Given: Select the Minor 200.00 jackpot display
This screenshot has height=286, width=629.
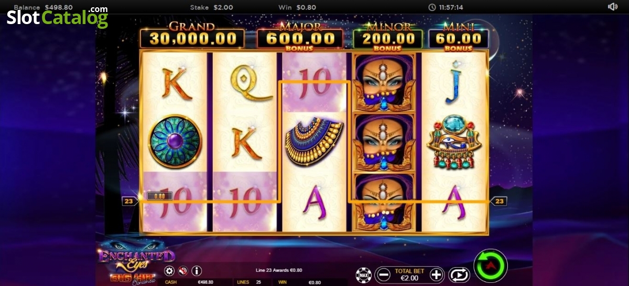Looking at the screenshot, I should point(388,37).
